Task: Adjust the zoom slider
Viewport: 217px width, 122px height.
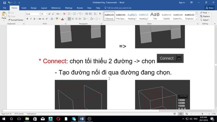Action: 202,114
